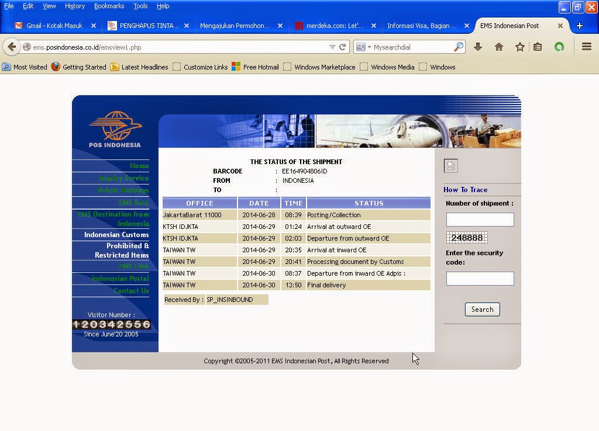Open Indonesian Postal sidebar link
Image resolution: width=599 pixels, height=431 pixels.
click(121, 279)
